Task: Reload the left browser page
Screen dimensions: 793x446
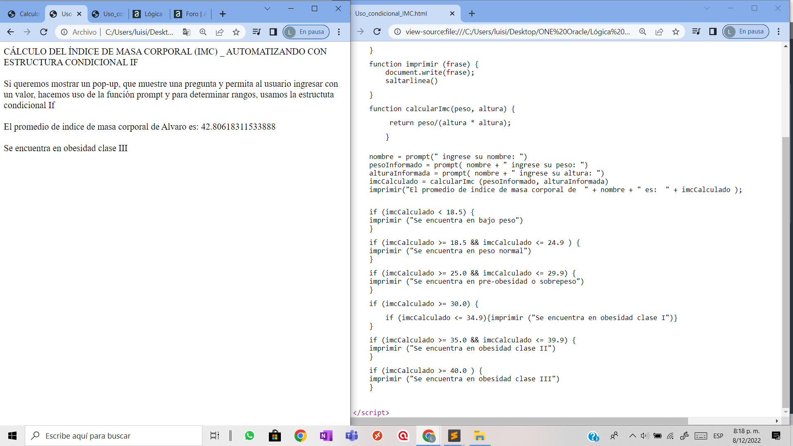Action: (44, 32)
